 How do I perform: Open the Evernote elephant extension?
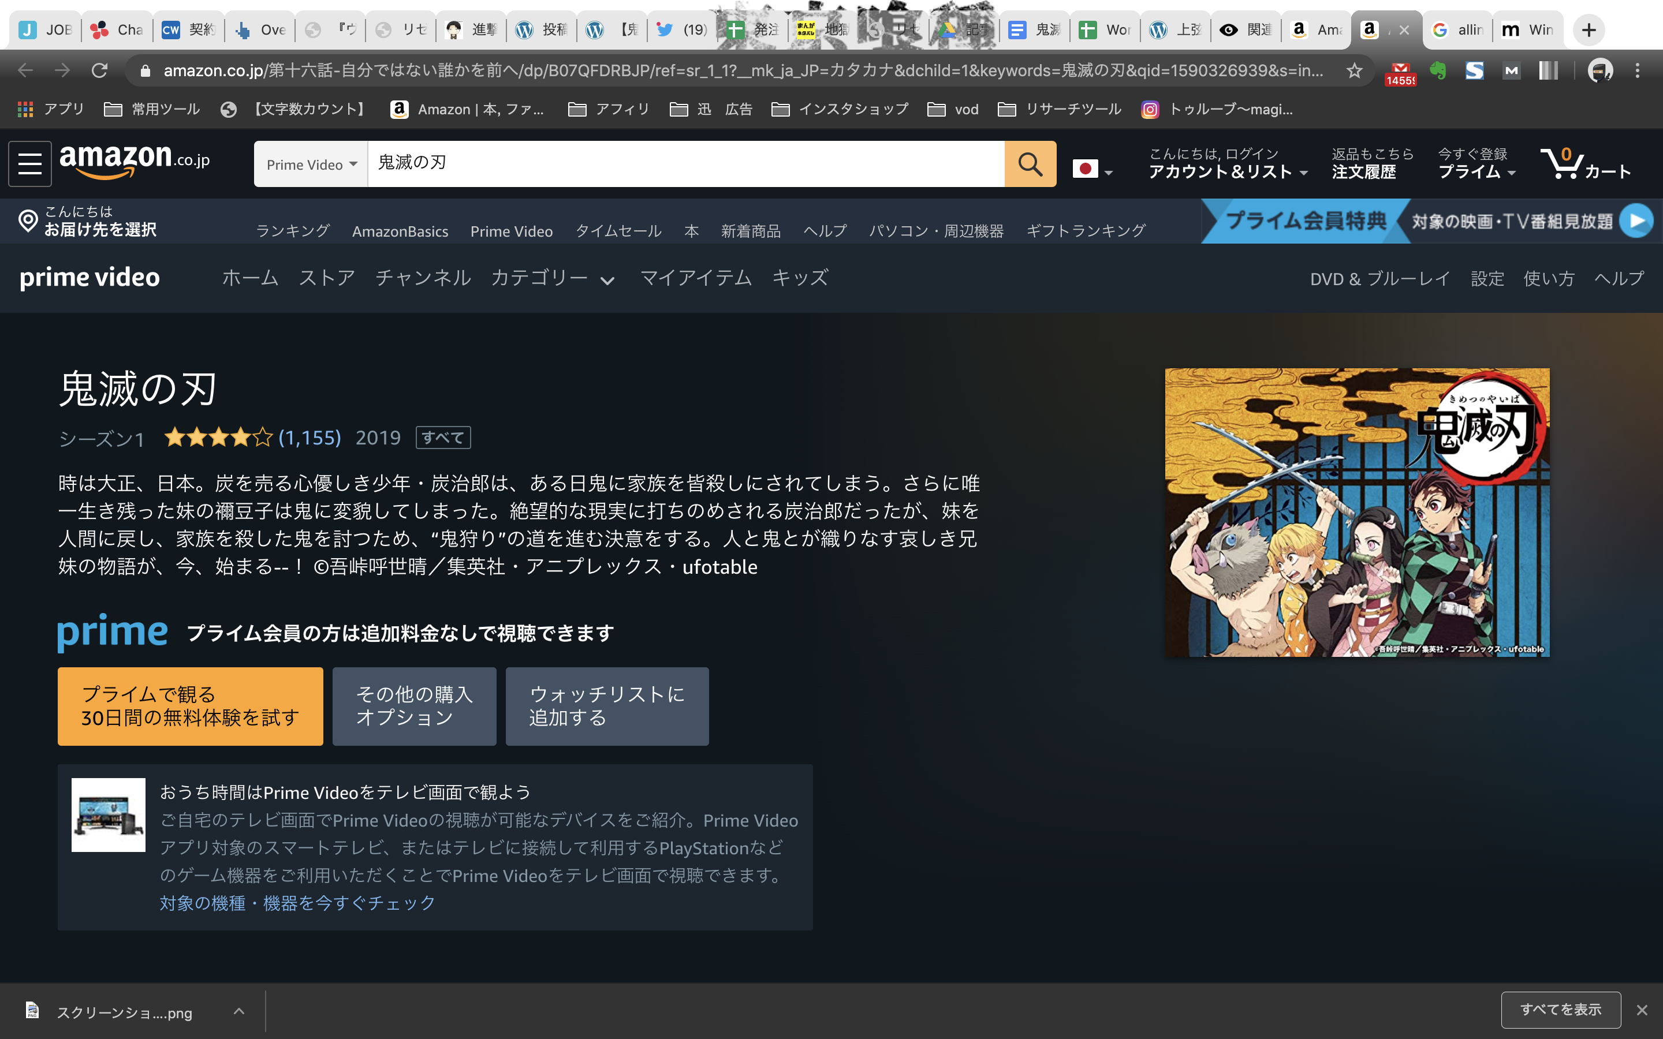(1438, 70)
